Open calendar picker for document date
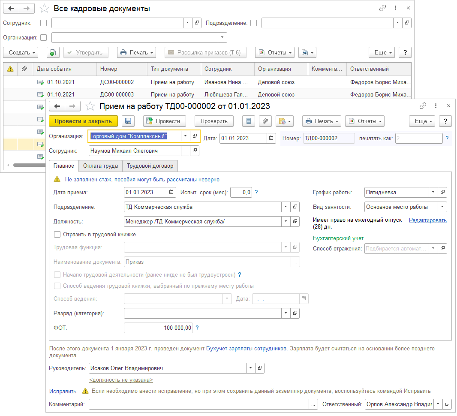The width and height of the screenshot is (457, 416). pos(271,138)
